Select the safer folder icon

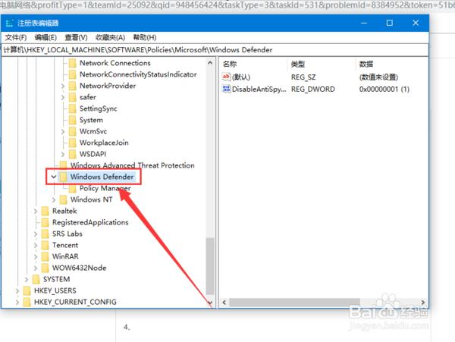[x=73, y=97]
